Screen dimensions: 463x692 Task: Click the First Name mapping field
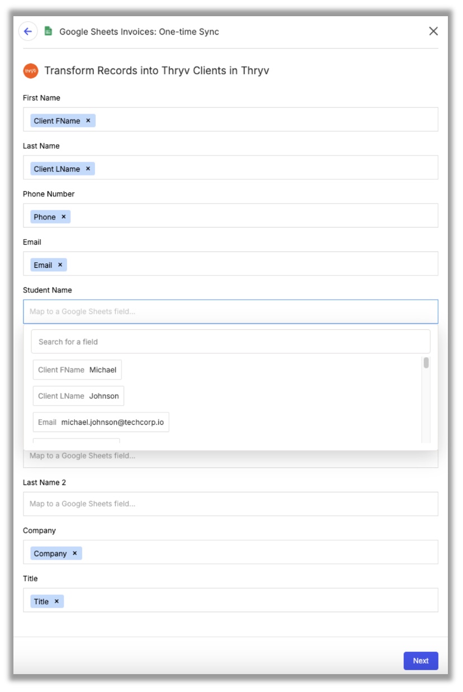point(230,120)
